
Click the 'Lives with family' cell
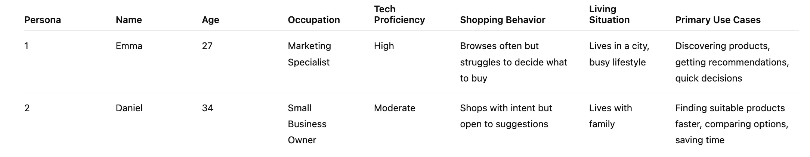(610, 116)
